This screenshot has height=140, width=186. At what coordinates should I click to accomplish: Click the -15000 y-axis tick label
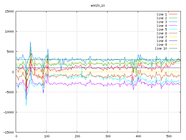tap(8, 132)
